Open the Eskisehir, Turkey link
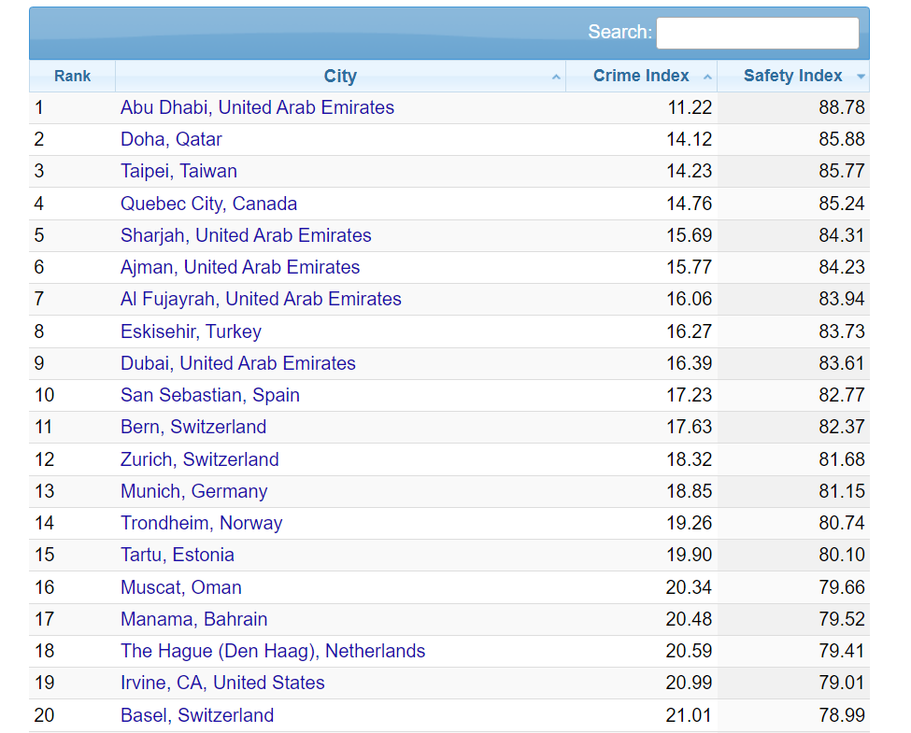The height and width of the screenshot is (733, 911). pyautogui.click(x=191, y=331)
